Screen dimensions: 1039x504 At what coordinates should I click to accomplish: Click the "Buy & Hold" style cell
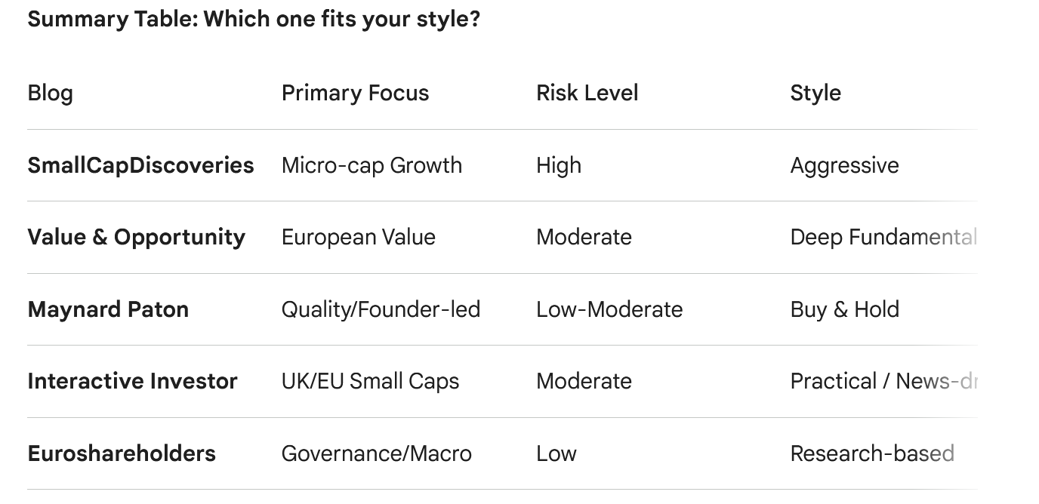pos(844,309)
